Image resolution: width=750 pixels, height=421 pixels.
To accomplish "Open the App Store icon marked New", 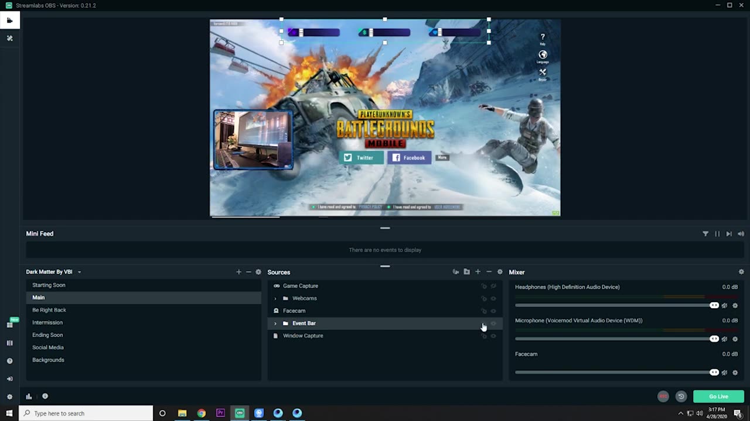I will pyautogui.click(x=9, y=325).
